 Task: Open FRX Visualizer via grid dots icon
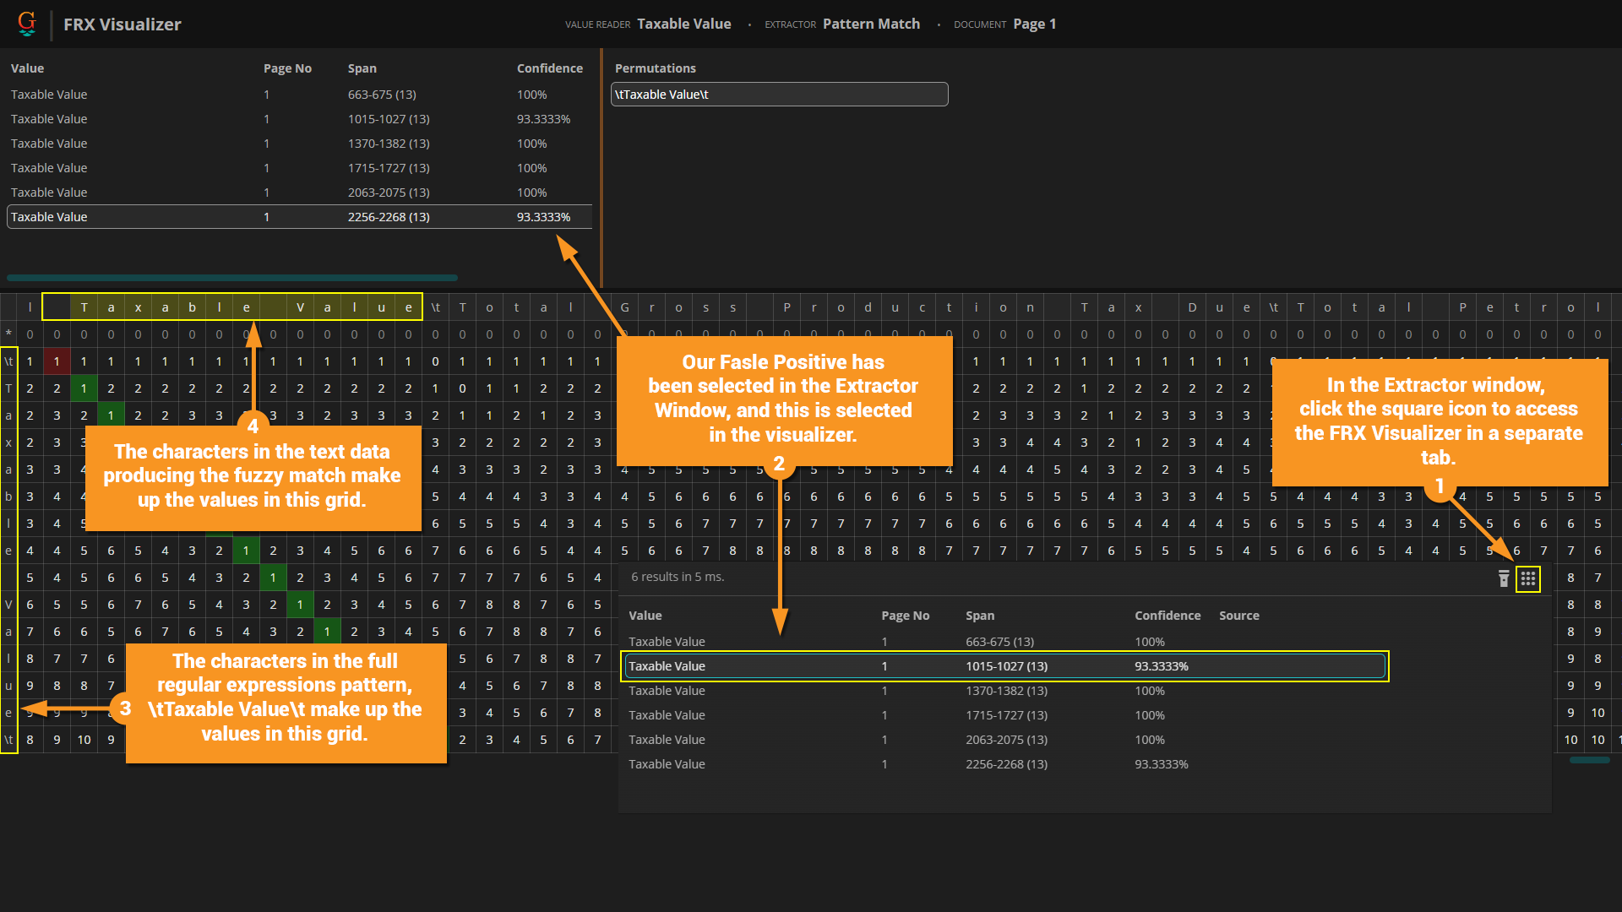[1527, 578]
